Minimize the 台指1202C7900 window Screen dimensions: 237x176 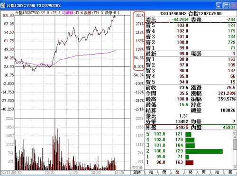tap(219, 6)
